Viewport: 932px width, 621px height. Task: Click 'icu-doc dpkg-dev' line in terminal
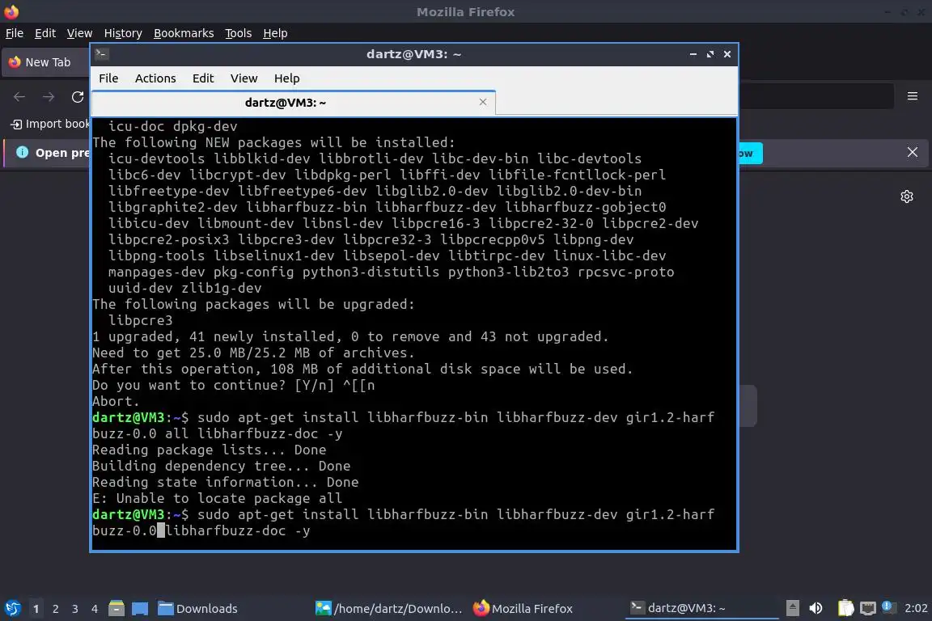tap(172, 127)
